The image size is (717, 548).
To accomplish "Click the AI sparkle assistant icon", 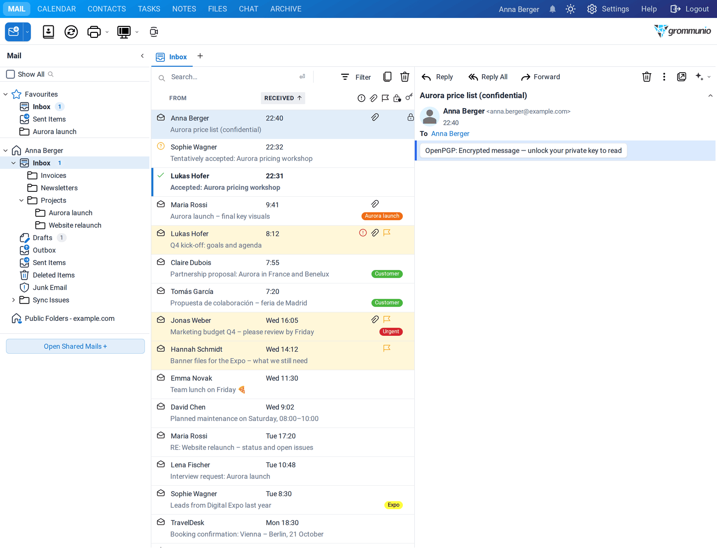I will pyautogui.click(x=700, y=77).
